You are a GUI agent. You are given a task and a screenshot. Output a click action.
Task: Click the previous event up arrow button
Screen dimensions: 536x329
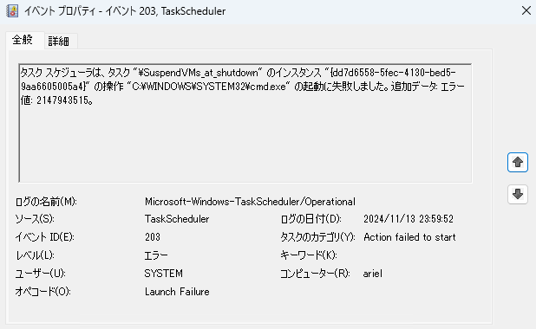pos(518,163)
